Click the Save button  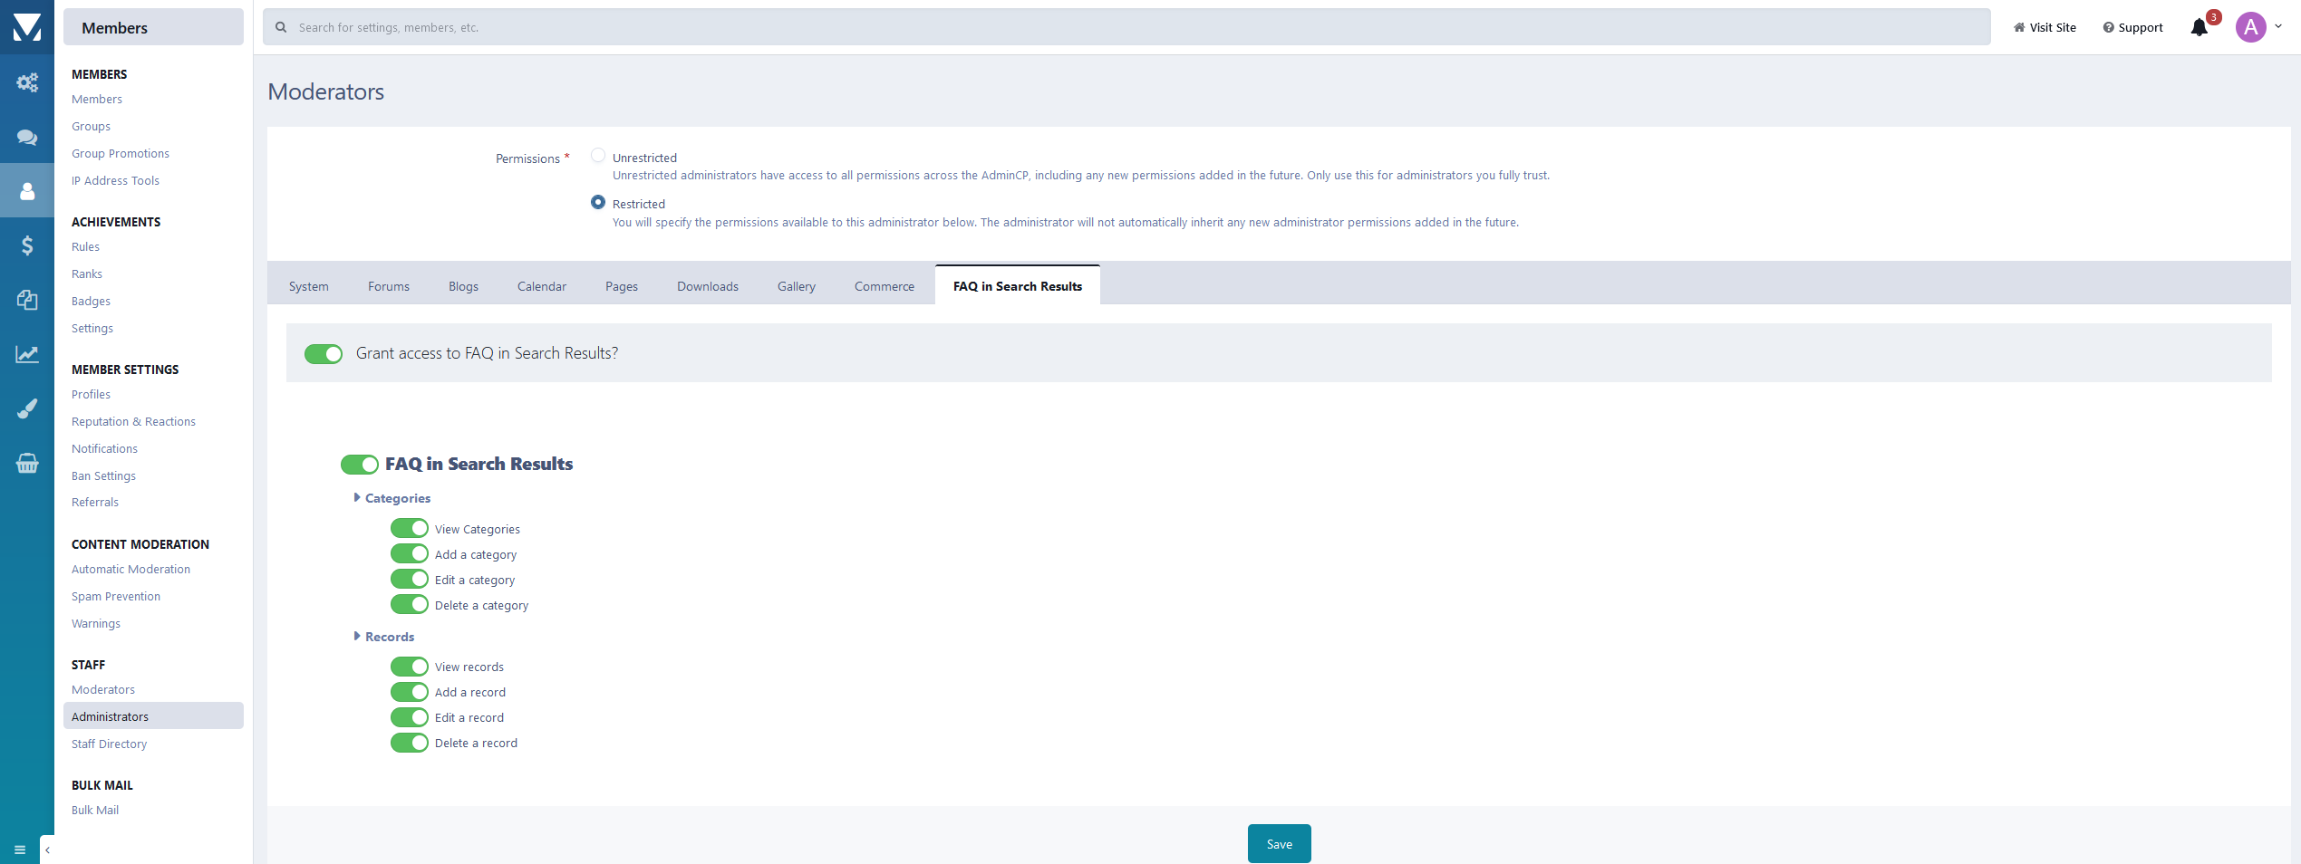(x=1279, y=843)
